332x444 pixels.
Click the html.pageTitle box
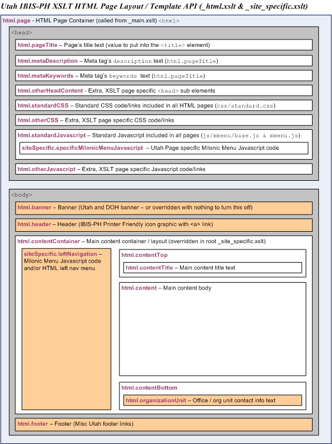coord(164,45)
